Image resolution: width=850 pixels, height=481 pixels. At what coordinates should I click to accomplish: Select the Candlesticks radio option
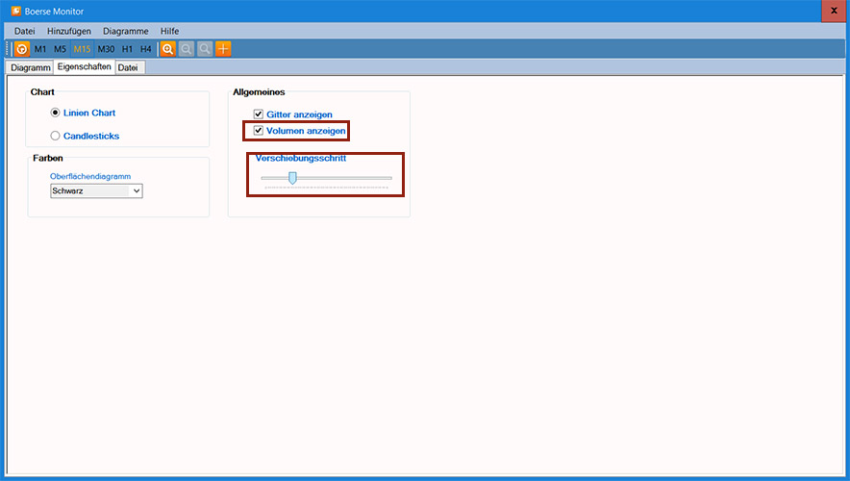(56, 137)
